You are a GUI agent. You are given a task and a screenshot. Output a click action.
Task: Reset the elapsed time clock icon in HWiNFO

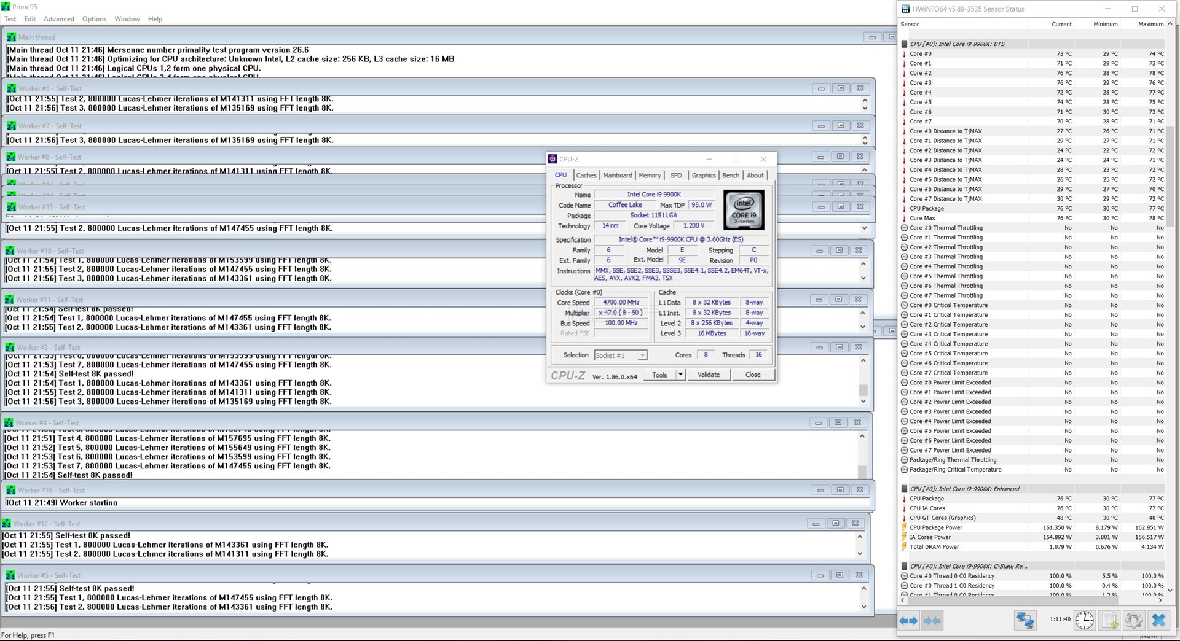pos(1084,620)
